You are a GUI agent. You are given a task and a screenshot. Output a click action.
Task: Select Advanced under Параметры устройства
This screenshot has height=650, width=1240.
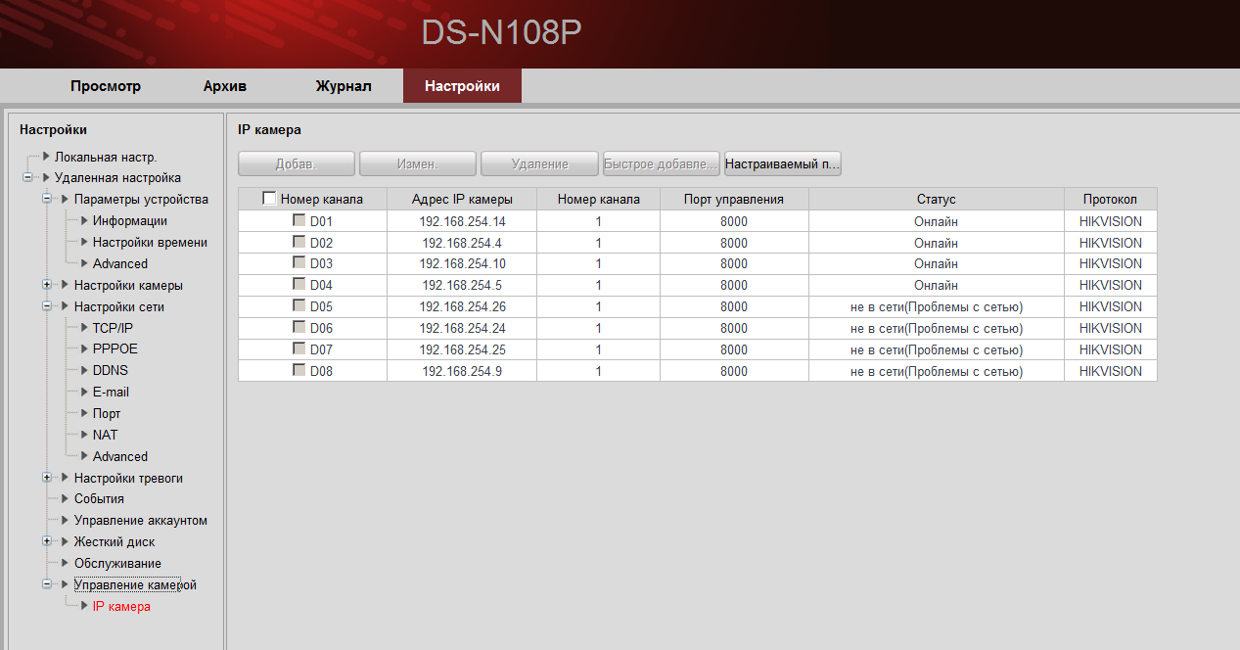click(120, 263)
